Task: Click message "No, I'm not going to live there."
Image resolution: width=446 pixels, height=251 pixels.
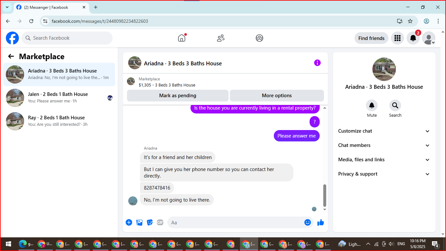Action: pos(177,200)
